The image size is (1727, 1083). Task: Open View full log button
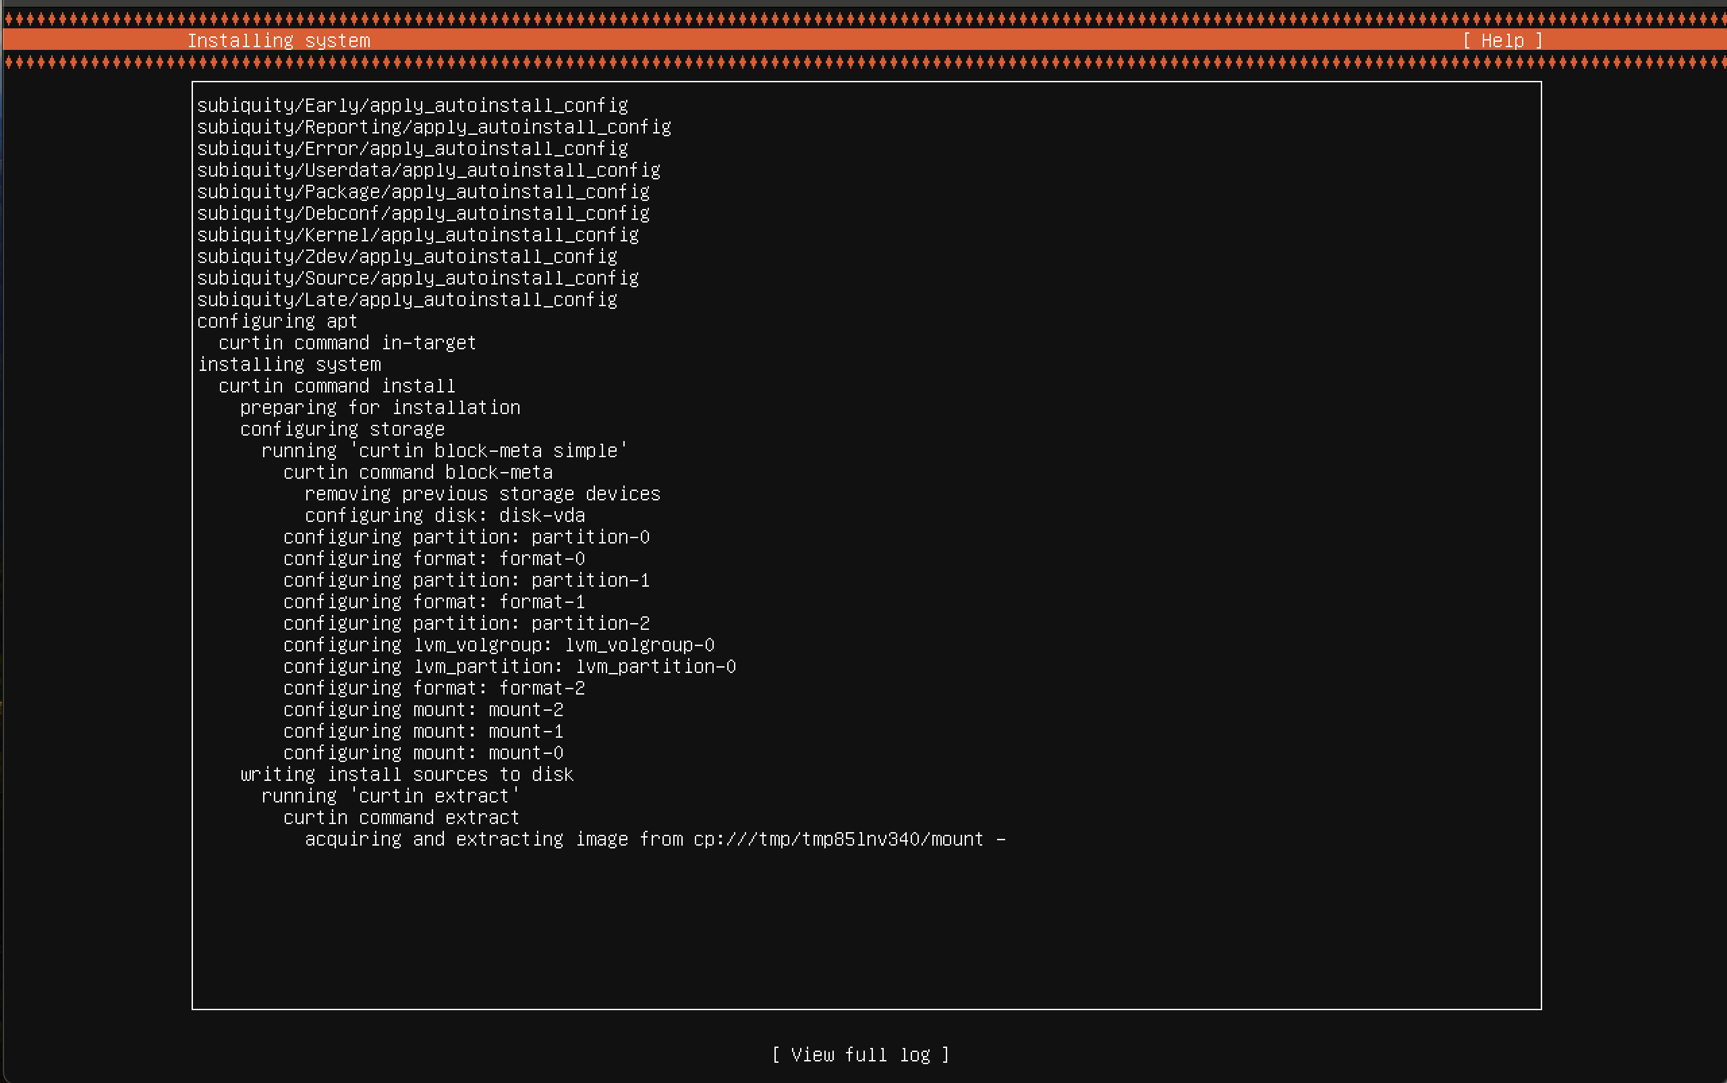(x=860, y=1055)
